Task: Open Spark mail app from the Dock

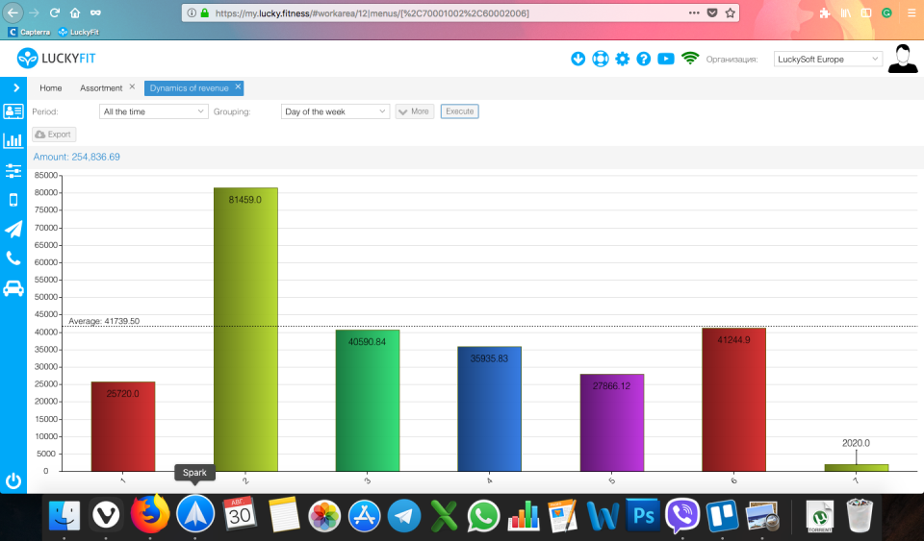Action: 195,513
